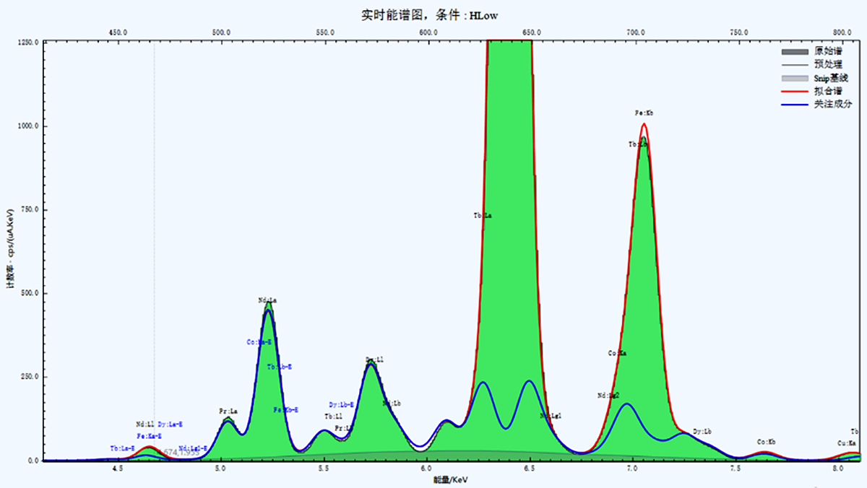Select the Pr:La peak label
Viewport: 867px width, 488px height.
(x=228, y=411)
